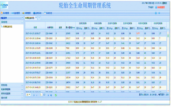Click the TOPSUN logo in header
The image size is (171, 107).
4,5
